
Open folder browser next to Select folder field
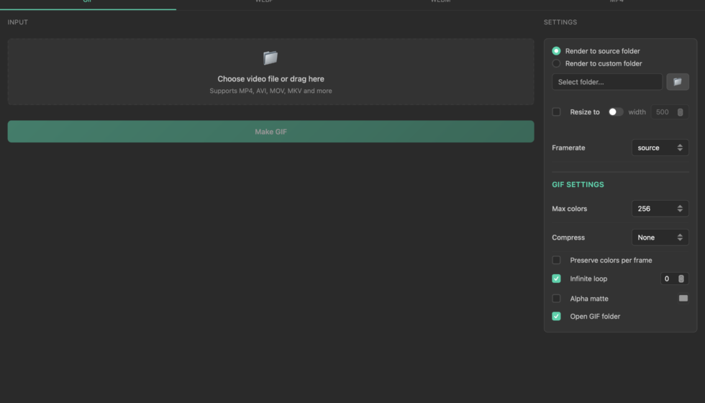point(678,82)
